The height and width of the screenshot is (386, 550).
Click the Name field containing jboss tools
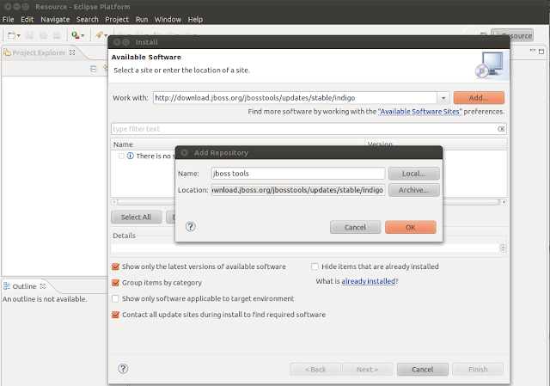pos(298,174)
